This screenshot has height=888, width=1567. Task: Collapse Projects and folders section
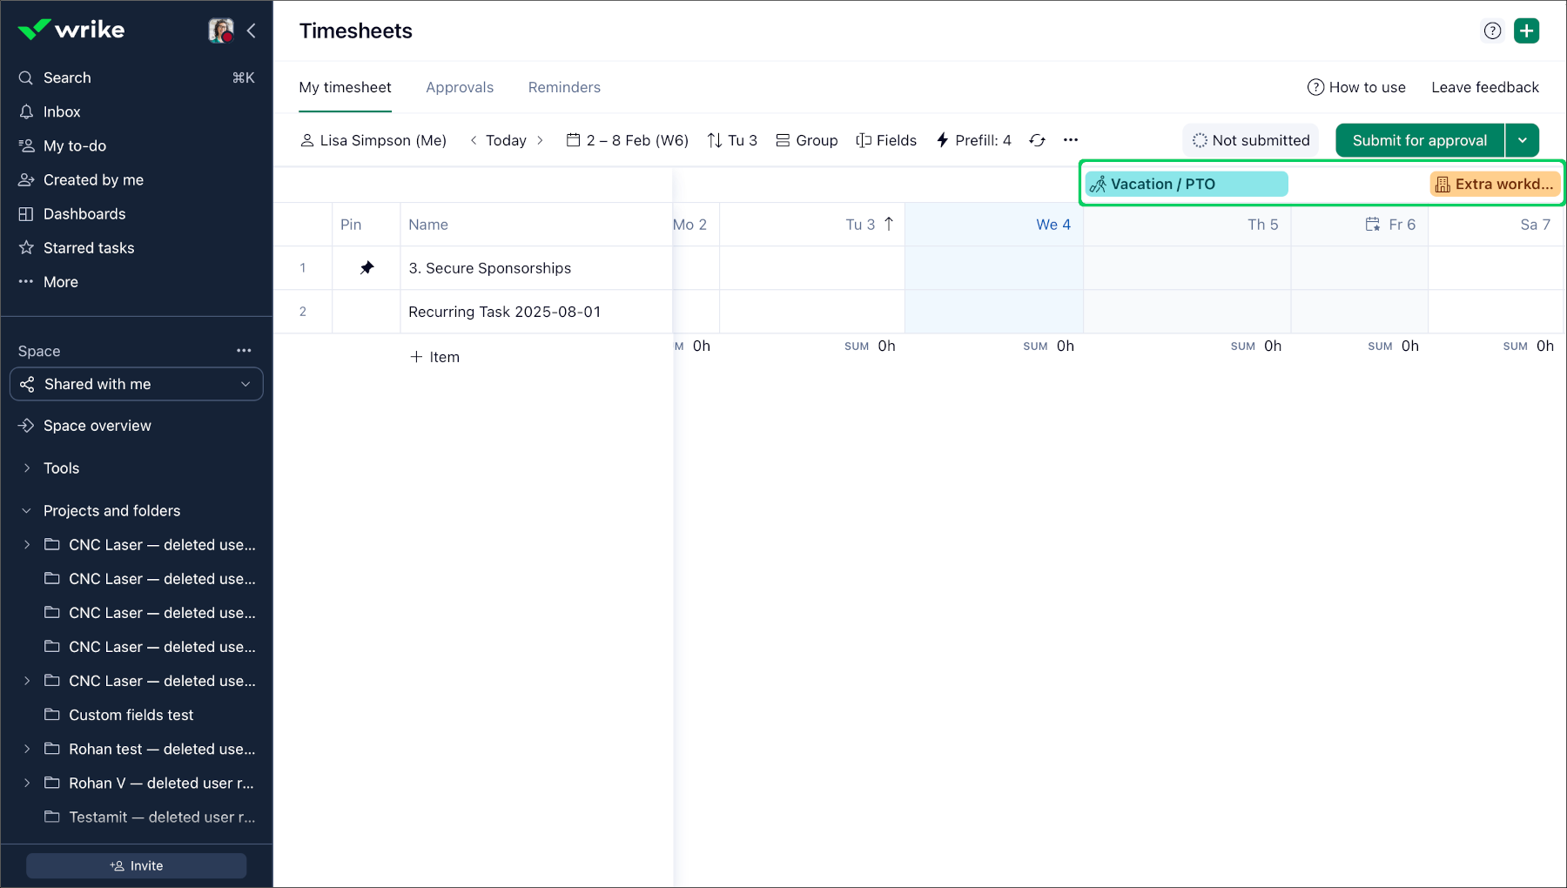coord(27,511)
